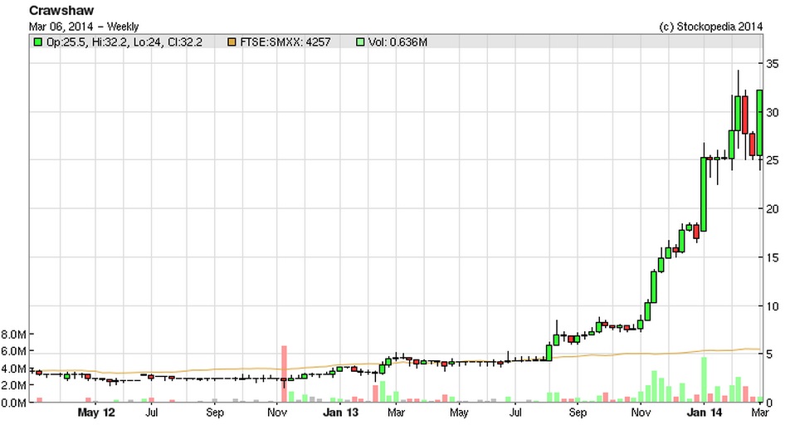Click the 'Mar' label at the chart's right end

pyautogui.click(x=760, y=413)
